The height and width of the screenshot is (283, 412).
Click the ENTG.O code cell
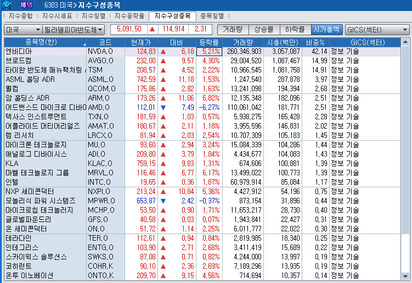click(x=105, y=248)
